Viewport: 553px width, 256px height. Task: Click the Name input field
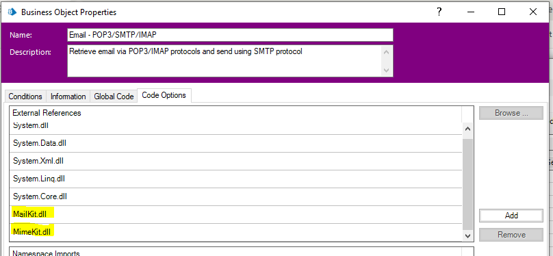click(230, 35)
